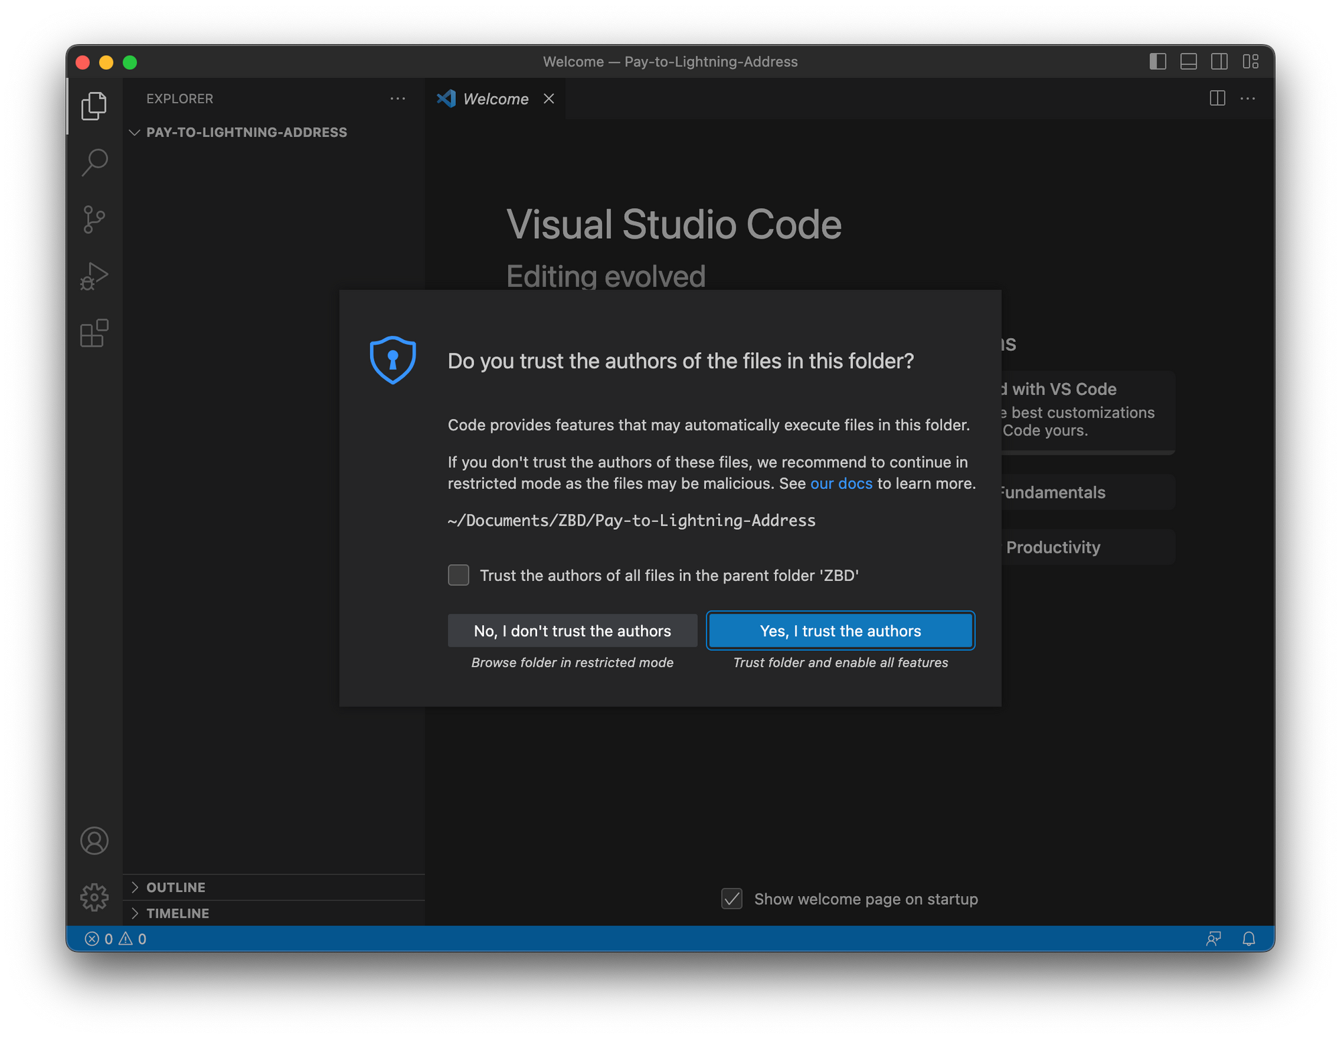The height and width of the screenshot is (1039, 1341).
Task: Check trust parent folder 'ZBD' checkbox
Action: (x=459, y=575)
